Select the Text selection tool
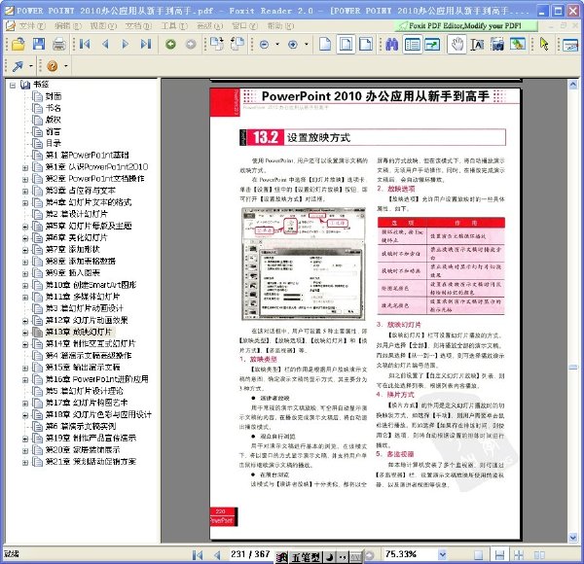The image size is (584, 564). click(477, 45)
